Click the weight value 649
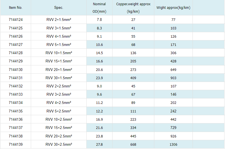The width and height of the screenshot is (225, 149). [x=173, y=70]
